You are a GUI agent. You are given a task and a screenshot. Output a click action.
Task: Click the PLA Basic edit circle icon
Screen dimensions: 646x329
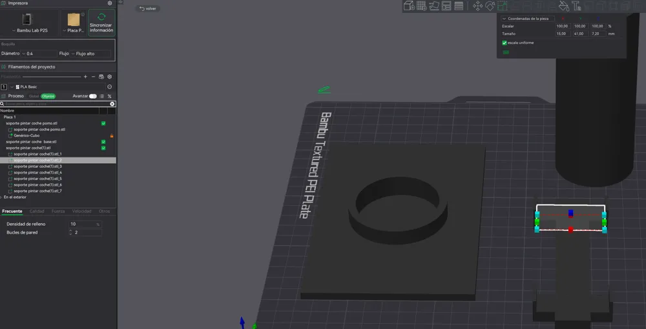pos(110,87)
